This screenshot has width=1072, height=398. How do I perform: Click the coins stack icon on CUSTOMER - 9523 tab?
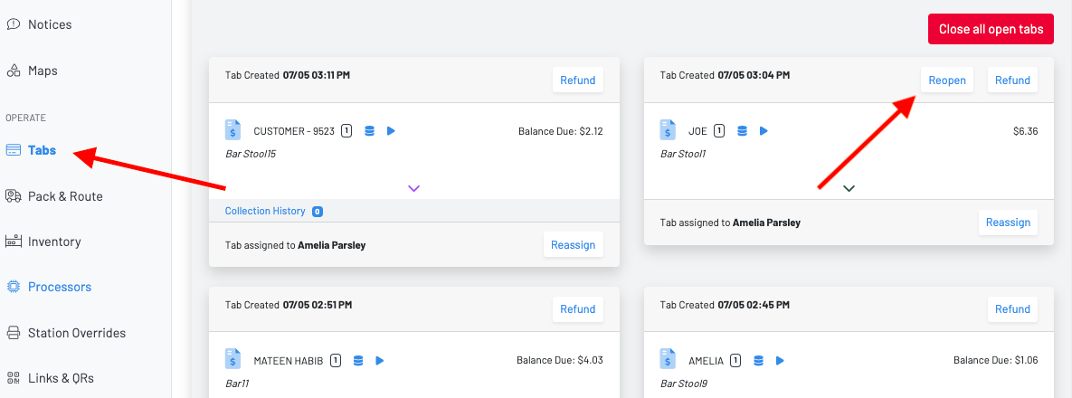369,131
